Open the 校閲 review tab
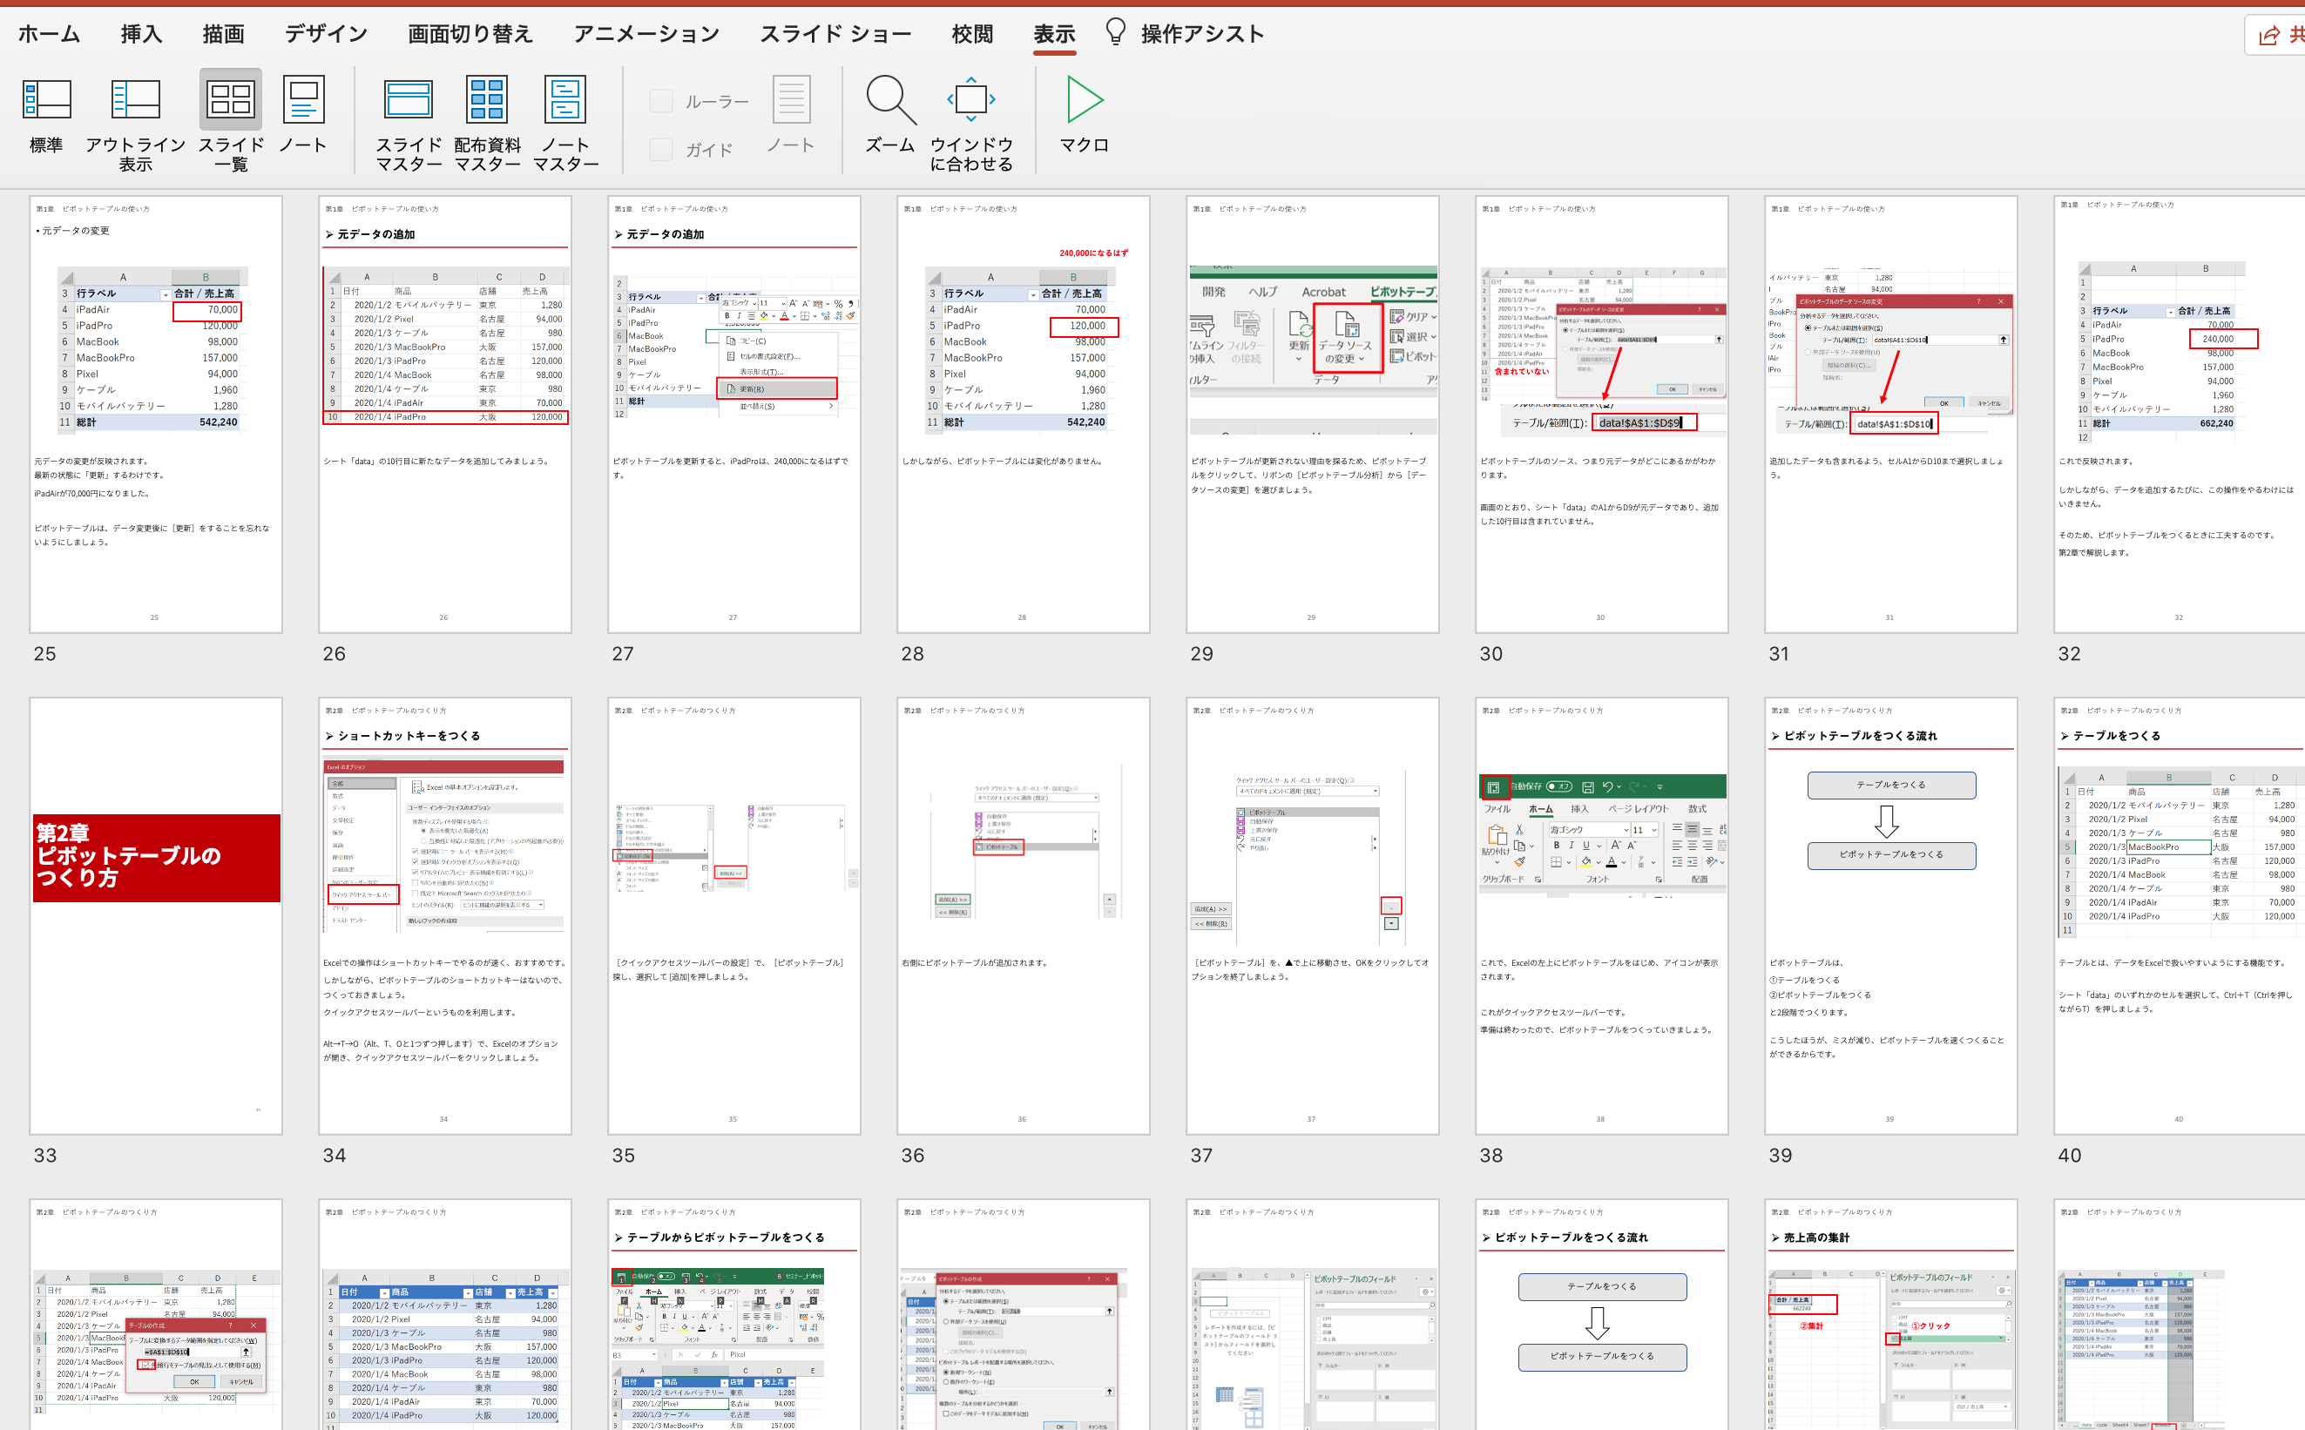2305x1430 pixels. point(972,34)
